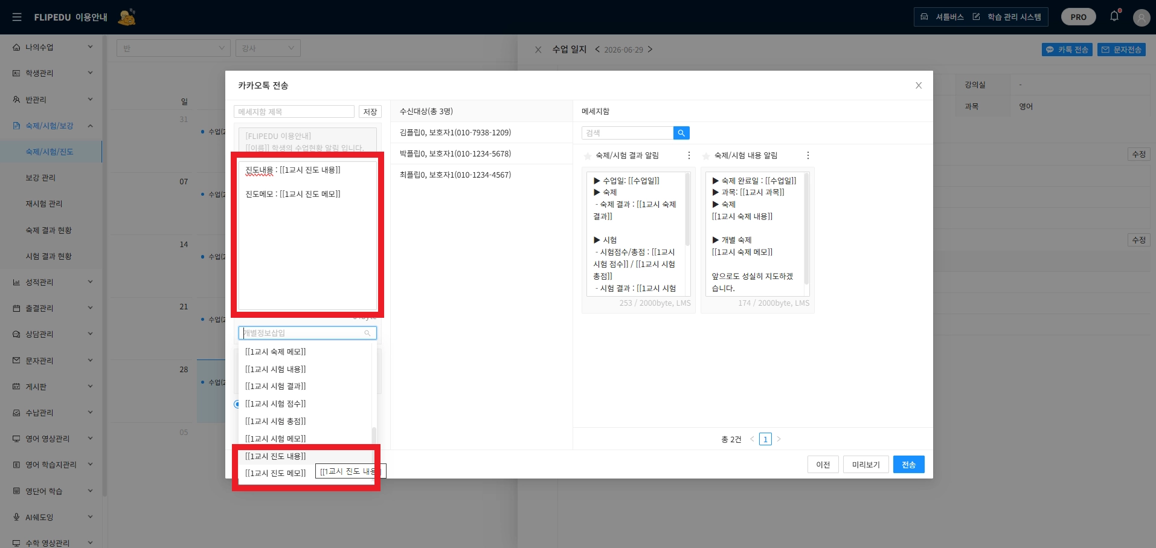Click the AI쉐도잉 microphone icon

pyautogui.click(x=16, y=517)
